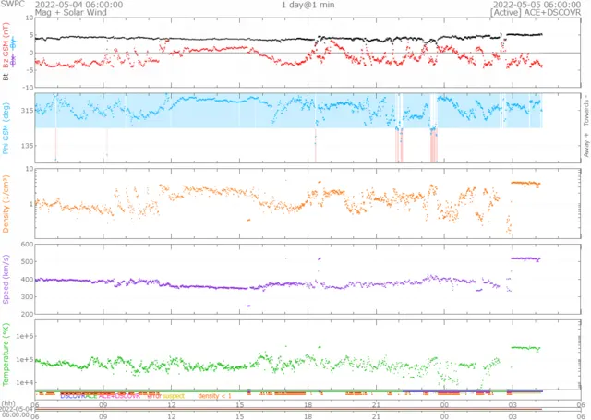
Task: Click the '(hh)' time unit label at bottom-left
Action: [8, 403]
